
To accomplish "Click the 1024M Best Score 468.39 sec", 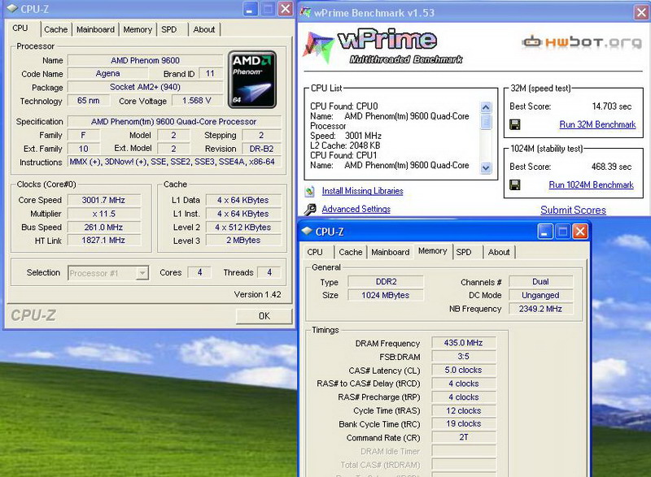I will pos(611,167).
